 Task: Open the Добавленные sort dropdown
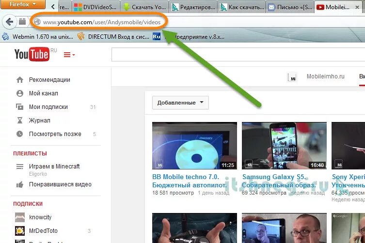(180, 103)
